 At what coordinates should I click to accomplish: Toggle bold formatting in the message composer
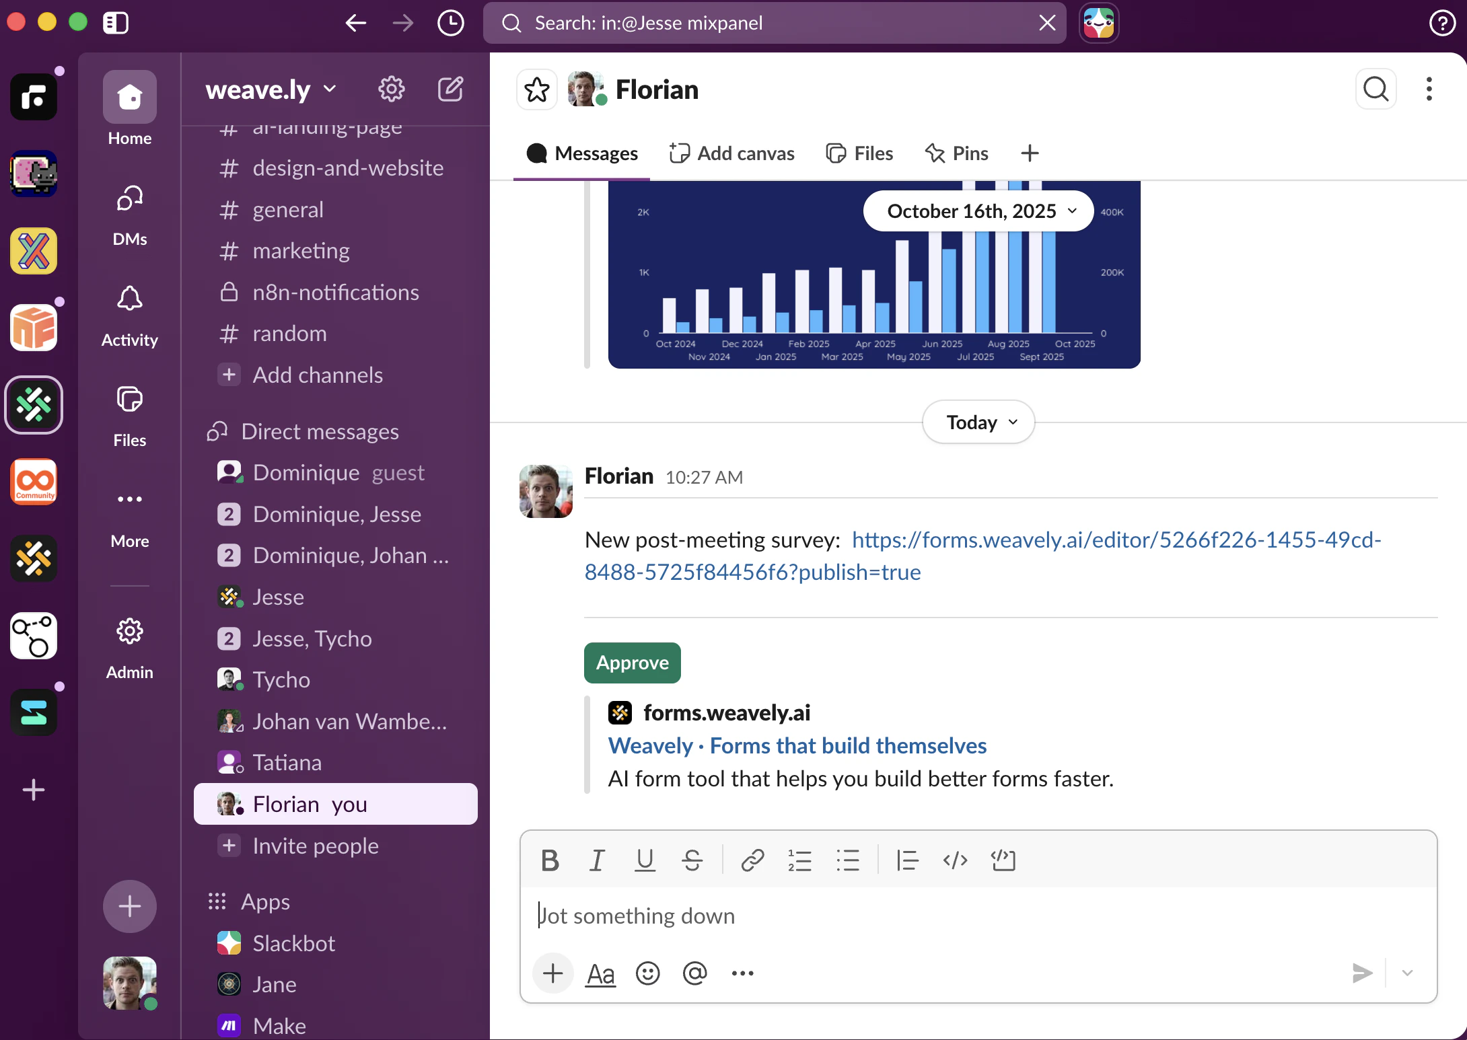[x=549, y=860]
